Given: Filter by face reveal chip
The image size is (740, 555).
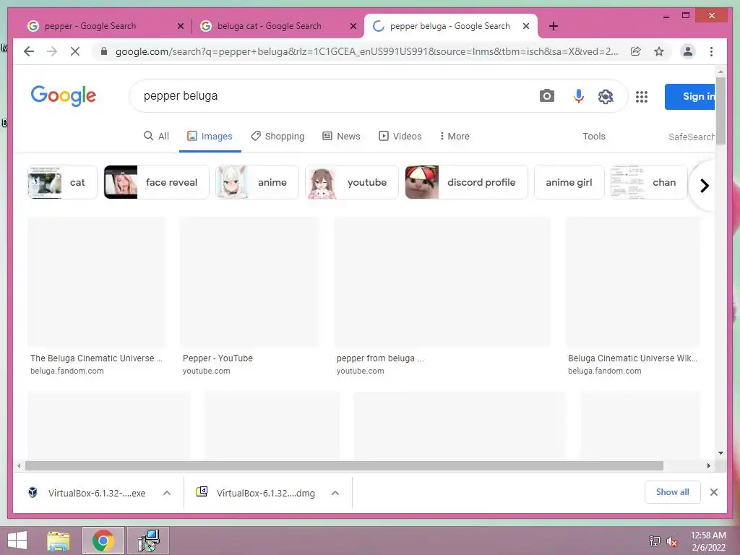Looking at the screenshot, I should 156,182.
